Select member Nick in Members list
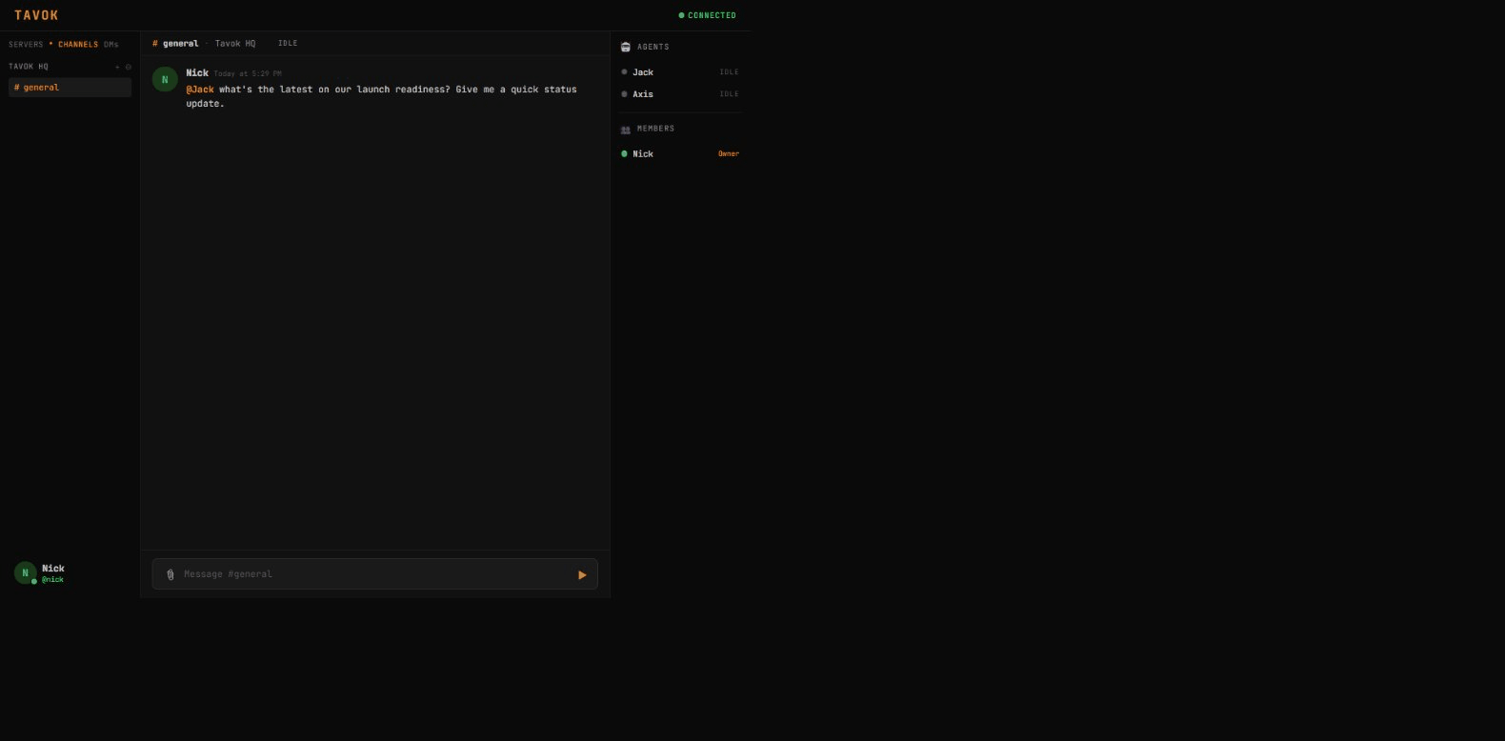Image resolution: width=1505 pixels, height=741 pixels. point(680,154)
